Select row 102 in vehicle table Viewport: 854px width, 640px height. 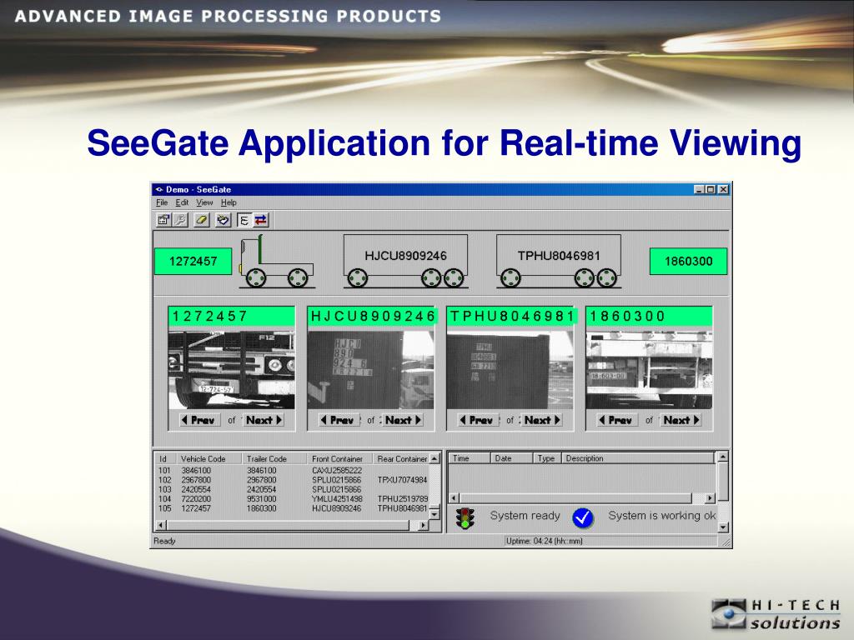[293, 480]
